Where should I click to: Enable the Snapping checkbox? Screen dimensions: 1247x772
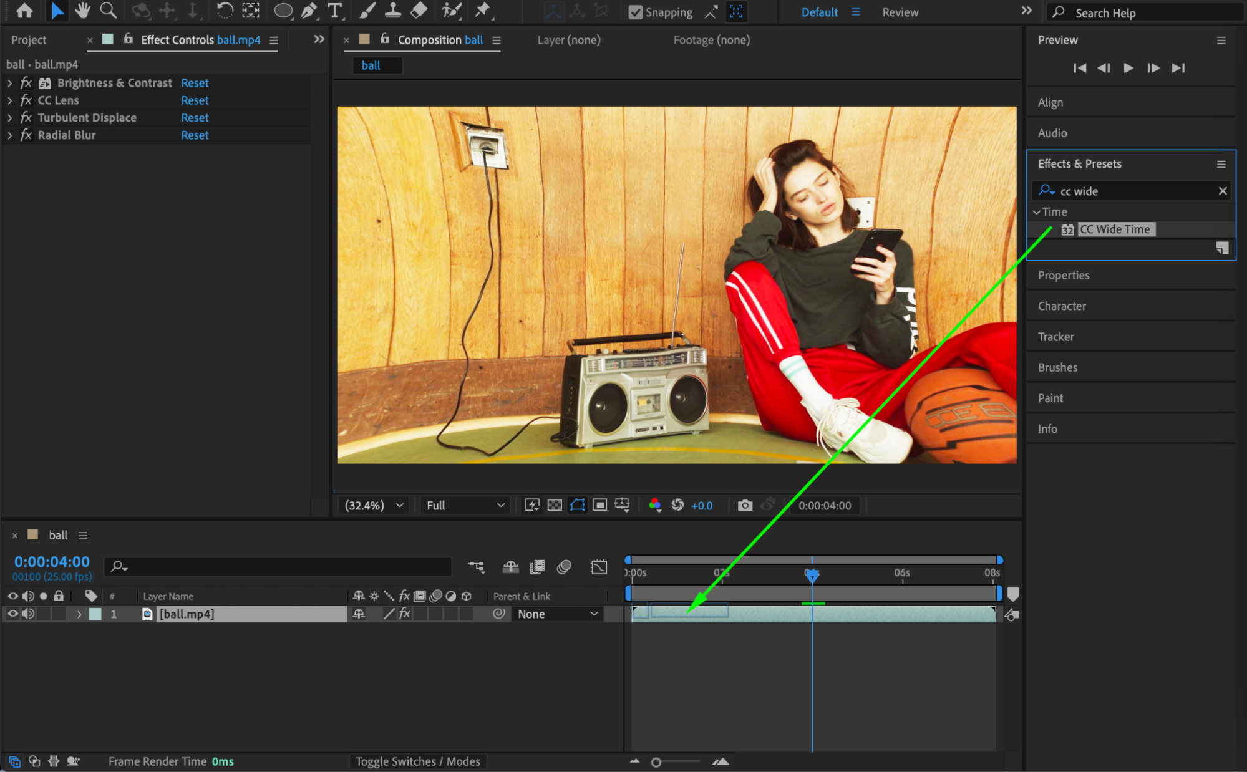coord(635,12)
